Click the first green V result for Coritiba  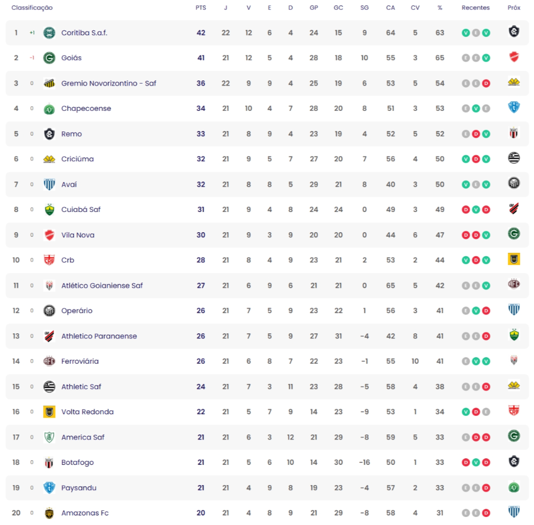tap(466, 33)
